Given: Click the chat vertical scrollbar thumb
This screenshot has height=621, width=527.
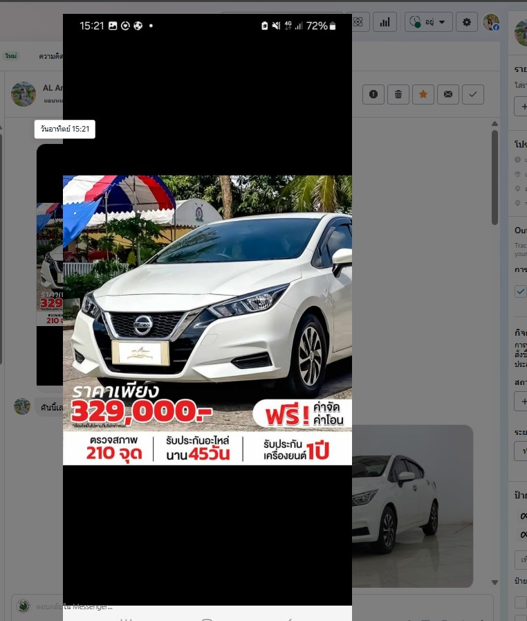Looking at the screenshot, I should coord(494,177).
